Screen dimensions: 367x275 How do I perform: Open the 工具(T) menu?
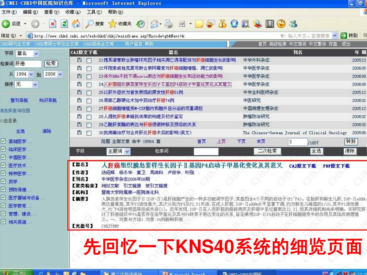(x=94, y=12)
